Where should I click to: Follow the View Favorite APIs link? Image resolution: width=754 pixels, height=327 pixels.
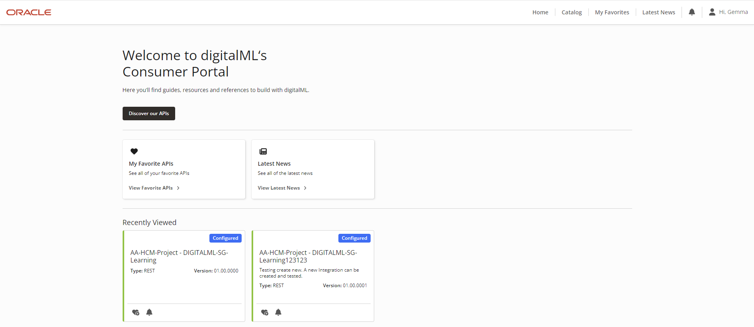click(x=151, y=188)
